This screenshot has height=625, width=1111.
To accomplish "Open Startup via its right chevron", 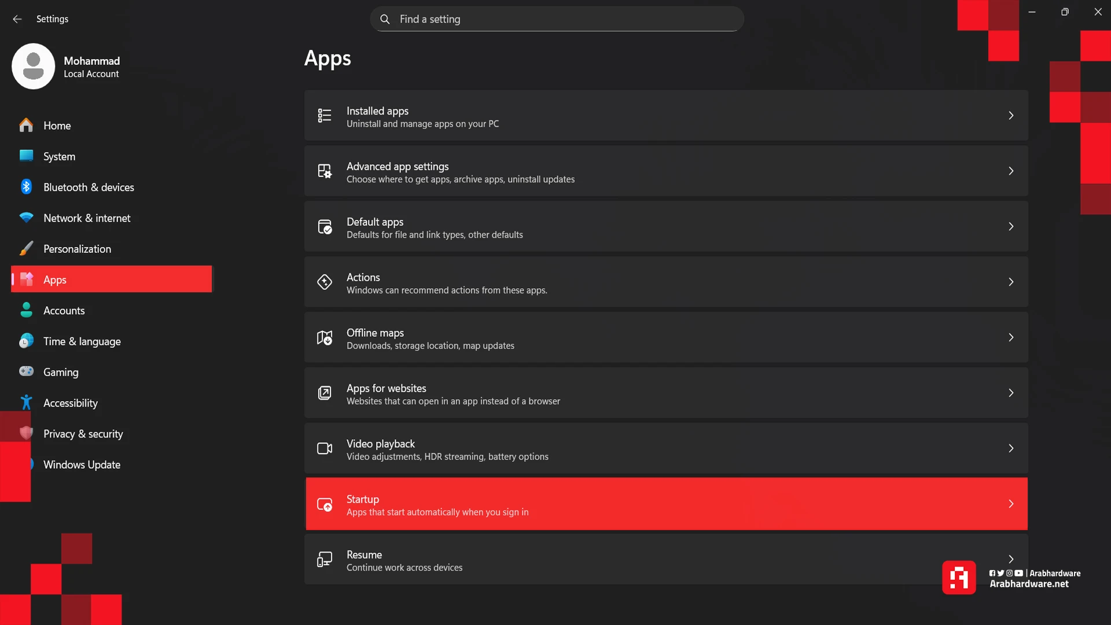I will 1011,504.
